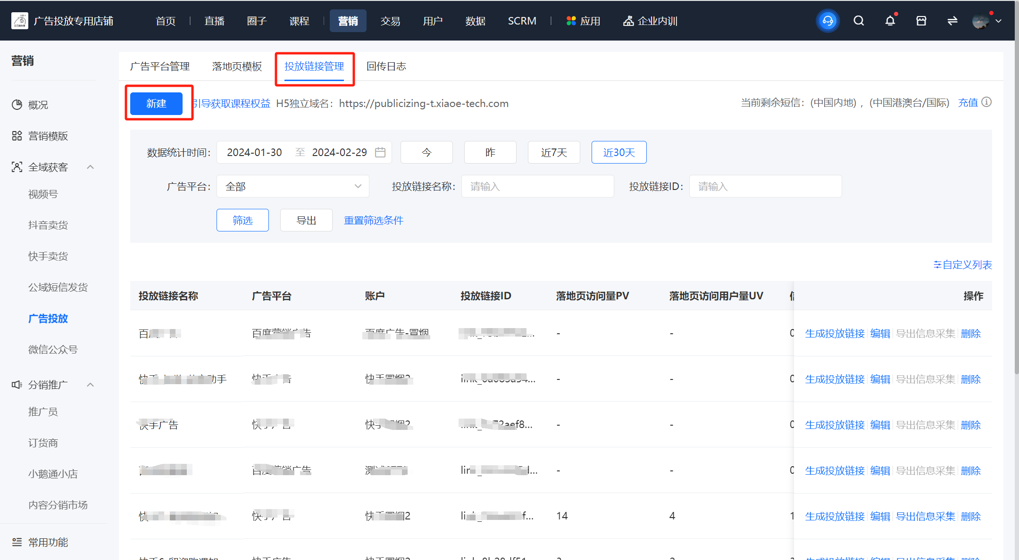Open 订货商 in the sidebar
Screen dimensions: 1019x560
point(43,443)
